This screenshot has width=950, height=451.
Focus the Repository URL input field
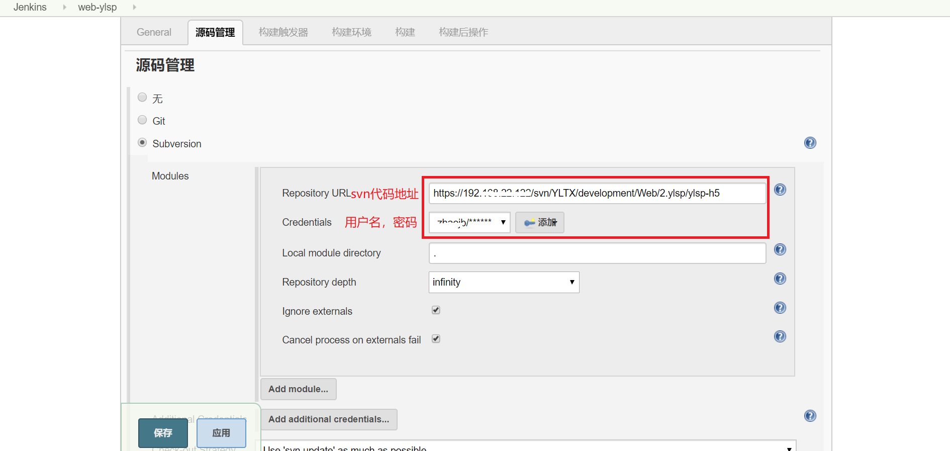point(597,193)
